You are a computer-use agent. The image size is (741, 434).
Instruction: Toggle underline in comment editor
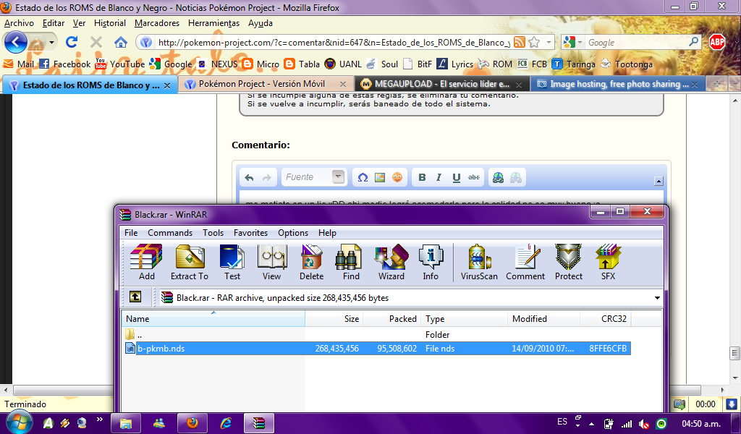(x=457, y=177)
